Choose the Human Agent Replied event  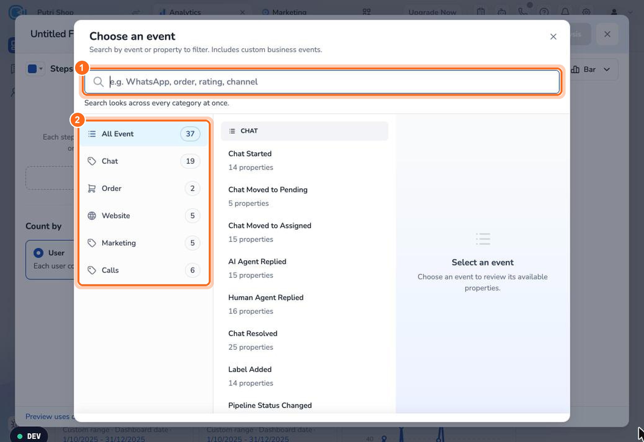[304, 304]
